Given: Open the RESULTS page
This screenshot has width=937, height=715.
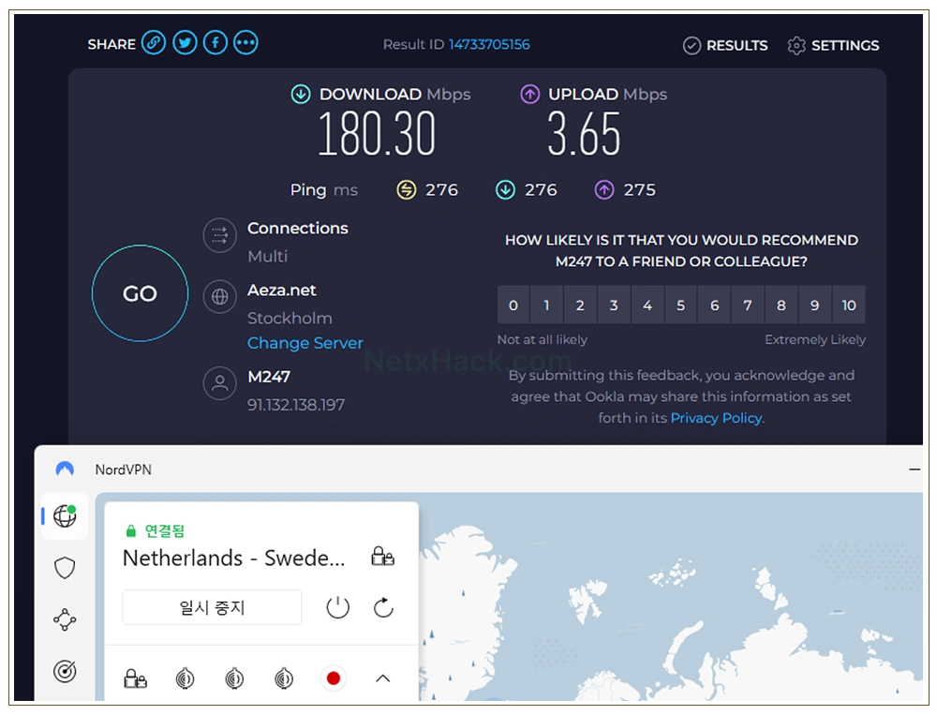Looking at the screenshot, I should [x=725, y=45].
